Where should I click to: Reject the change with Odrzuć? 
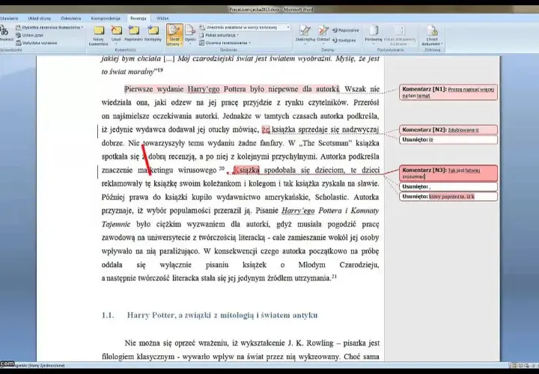click(x=323, y=34)
